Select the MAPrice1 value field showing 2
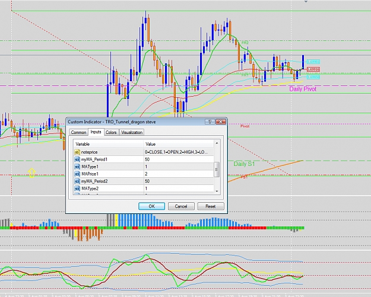Image resolution: width=371 pixels, height=297 pixels. [x=179, y=174]
